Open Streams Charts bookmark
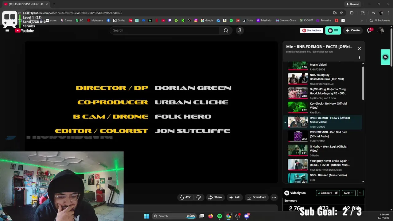The height and width of the screenshot is (221, 393). tap(286, 21)
